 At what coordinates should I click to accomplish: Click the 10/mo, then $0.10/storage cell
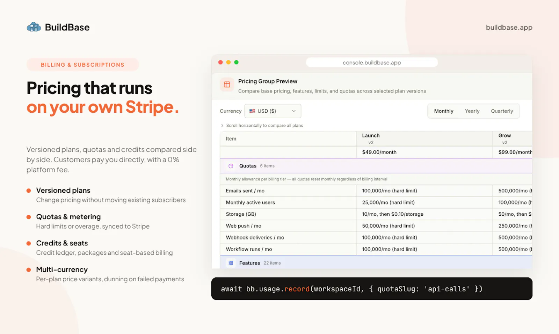click(424, 214)
